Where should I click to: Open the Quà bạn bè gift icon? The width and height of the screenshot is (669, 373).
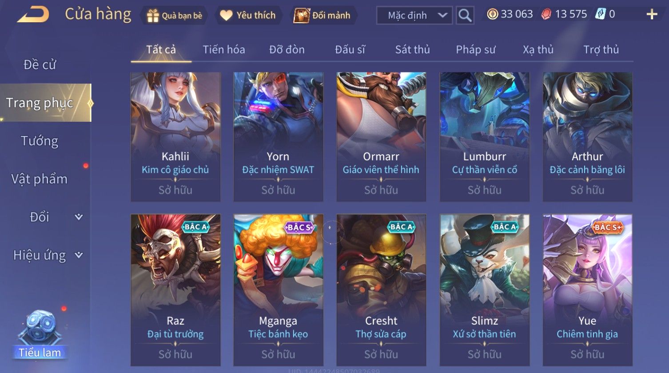153,16
